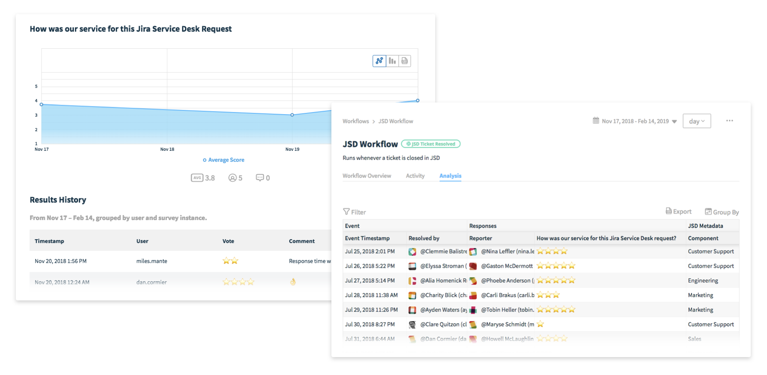Click user dan.cormier
The height and width of the screenshot is (375, 767).
pos(151,282)
